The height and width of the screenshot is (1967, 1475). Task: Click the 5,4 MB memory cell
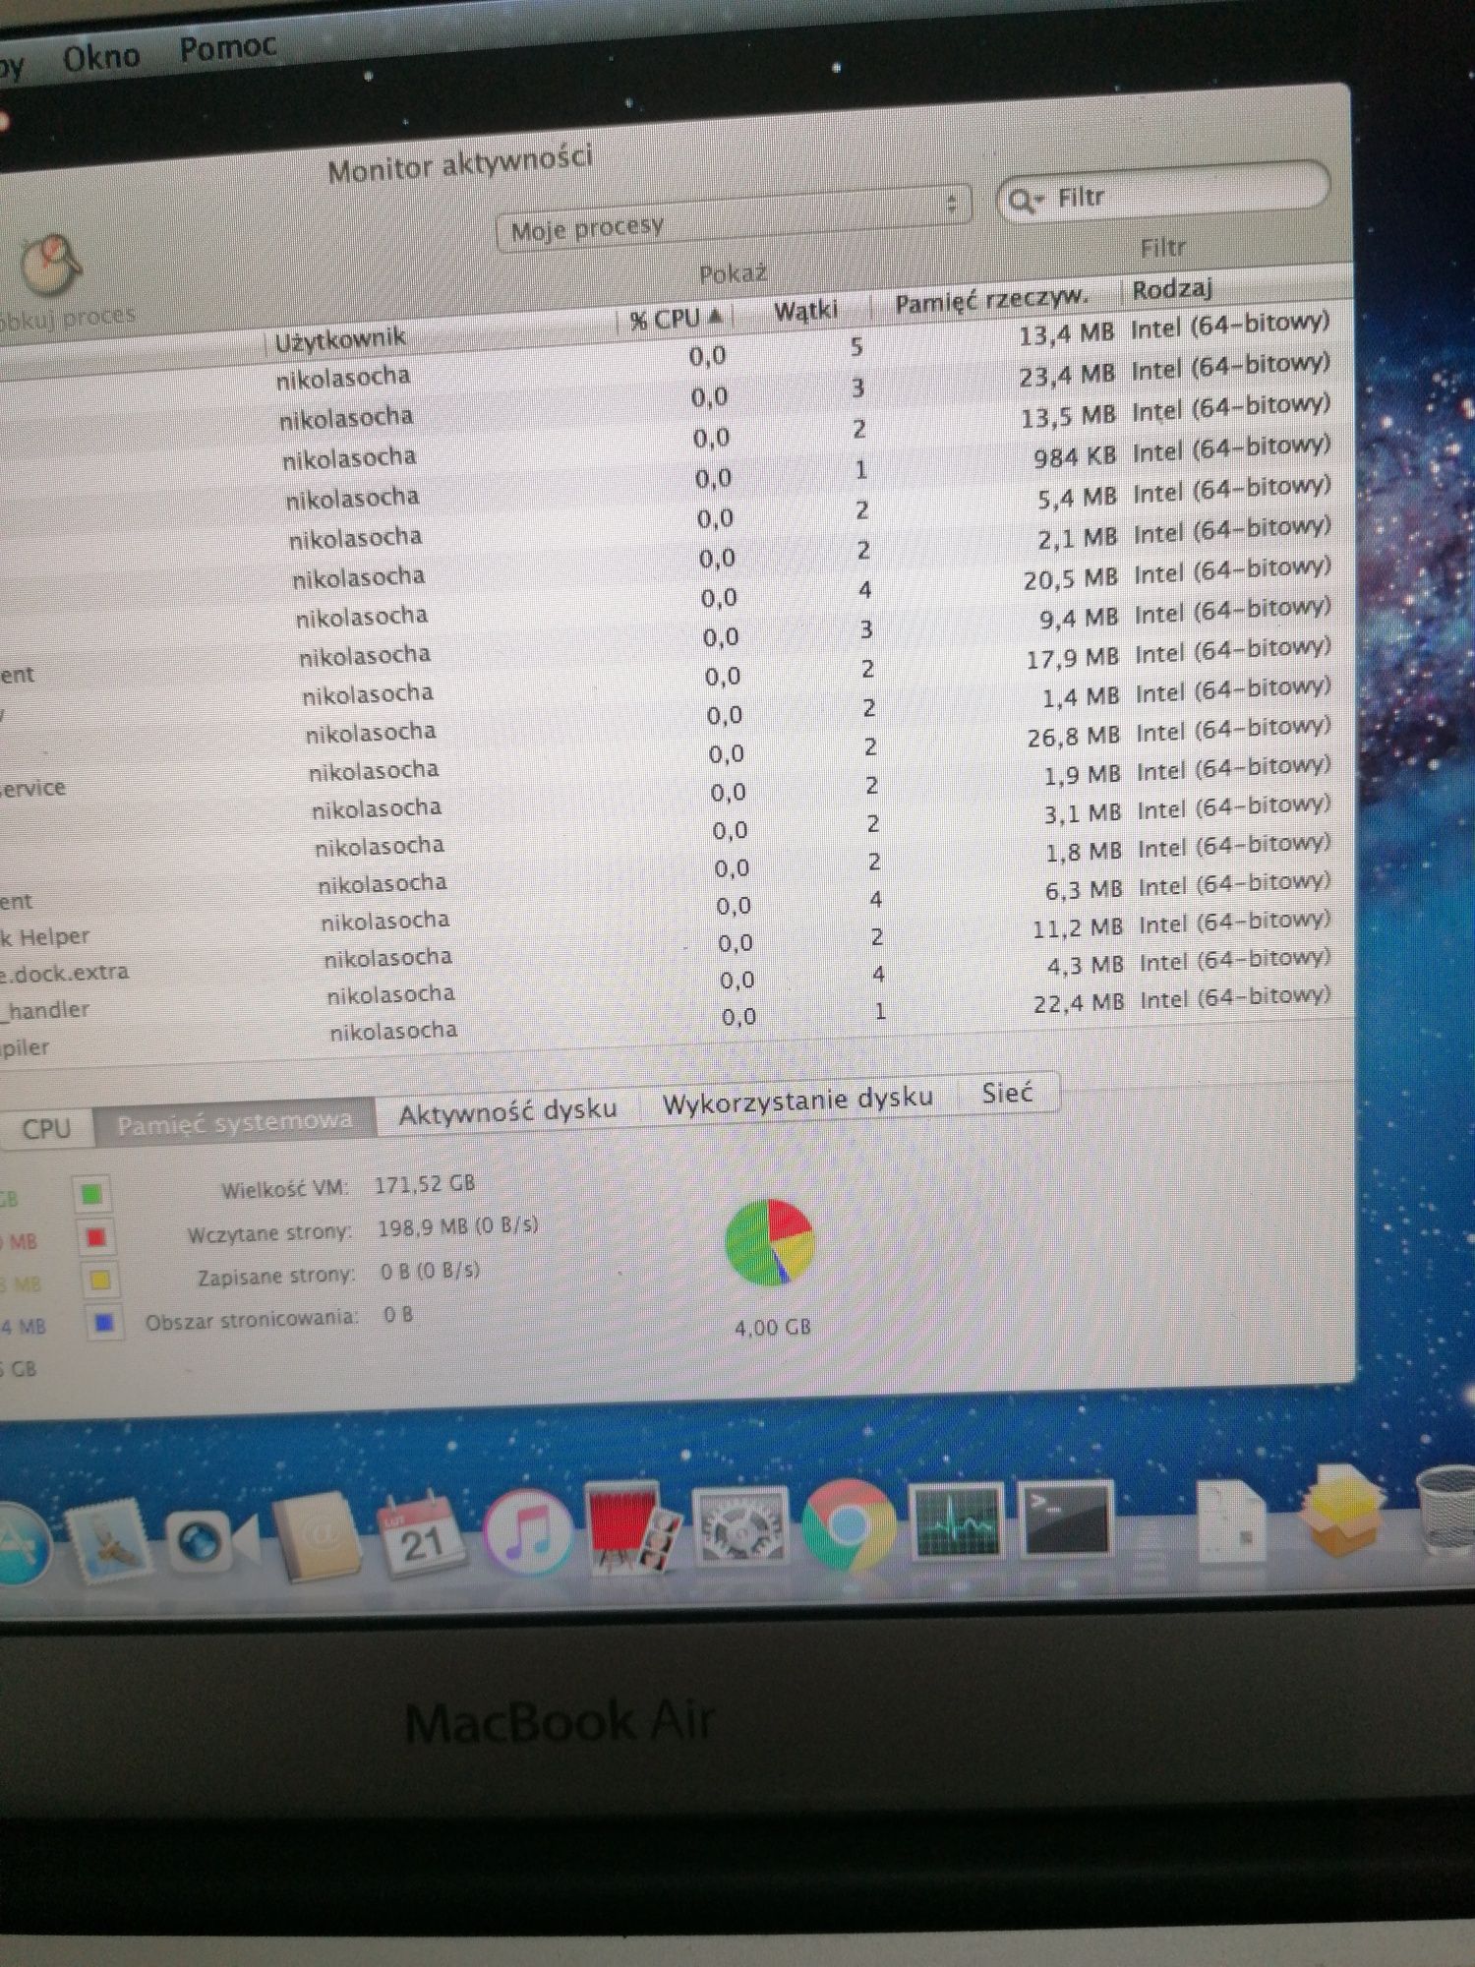[1078, 498]
